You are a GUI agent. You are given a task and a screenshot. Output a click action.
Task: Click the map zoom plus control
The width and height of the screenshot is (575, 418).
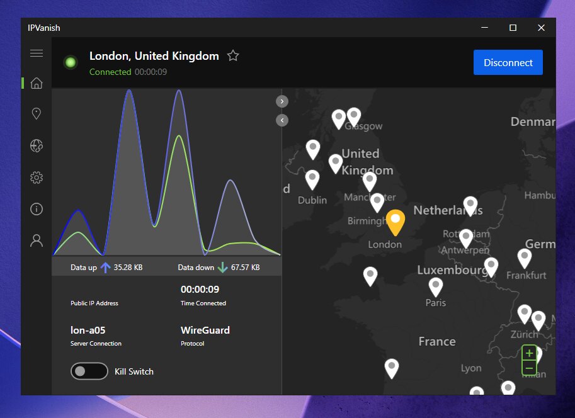[x=529, y=354]
